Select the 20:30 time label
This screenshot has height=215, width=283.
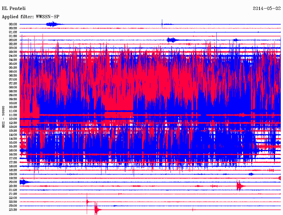tap(13, 186)
